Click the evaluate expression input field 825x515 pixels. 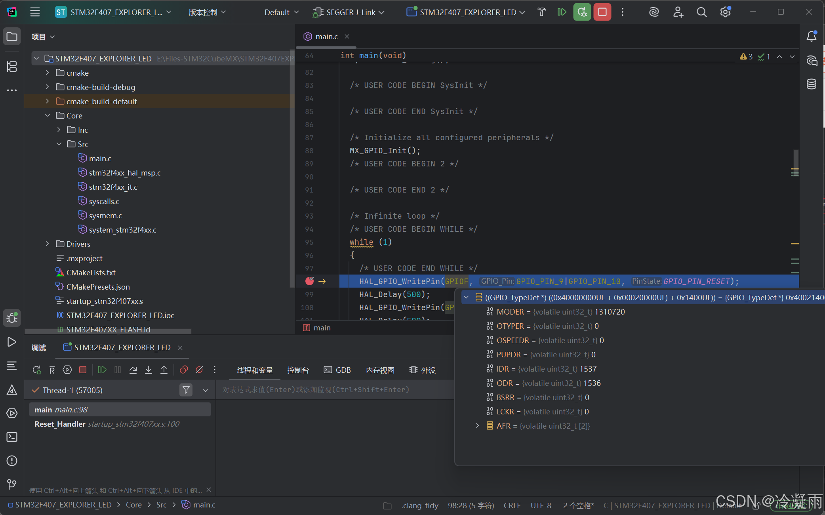[335, 390]
